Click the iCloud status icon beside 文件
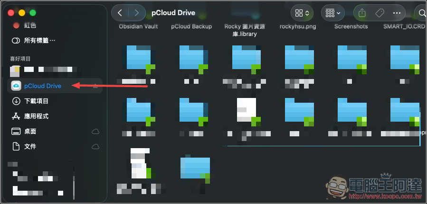This screenshot has width=427, height=204. coord(95,146)
